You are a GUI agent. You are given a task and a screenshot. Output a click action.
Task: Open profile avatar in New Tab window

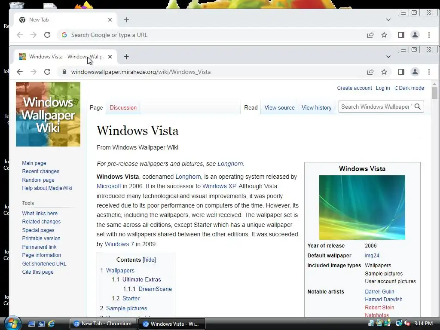tap(415, 35)
